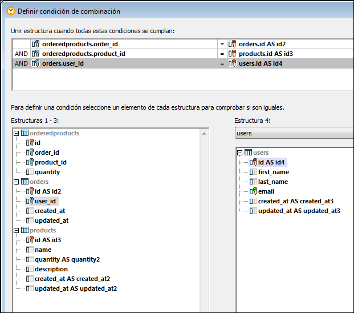Collapse the orders tree node
The height and width of the screenshot is (313, 354).
[x=17, y=182]
